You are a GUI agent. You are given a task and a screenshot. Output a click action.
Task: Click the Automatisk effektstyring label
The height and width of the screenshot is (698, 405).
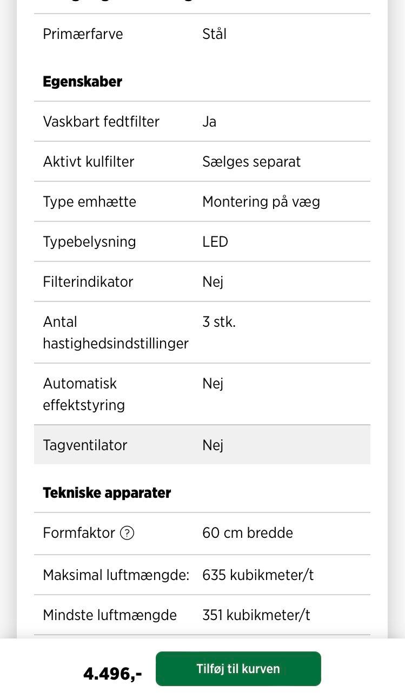point(84,394)
